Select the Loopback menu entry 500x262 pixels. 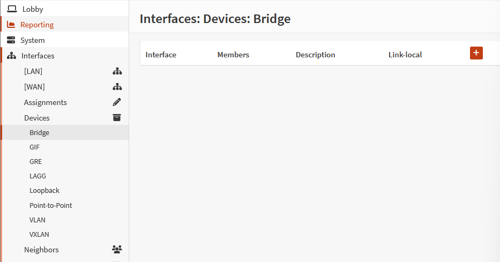click(x=44, y=190)
